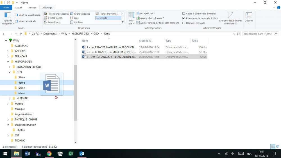Collapse the HISTOIRE-GEO folder

coord(8,61)
